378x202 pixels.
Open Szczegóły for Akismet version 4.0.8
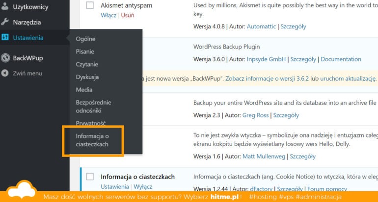pos(293,27)
